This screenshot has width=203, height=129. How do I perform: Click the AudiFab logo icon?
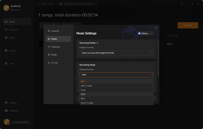6,8
